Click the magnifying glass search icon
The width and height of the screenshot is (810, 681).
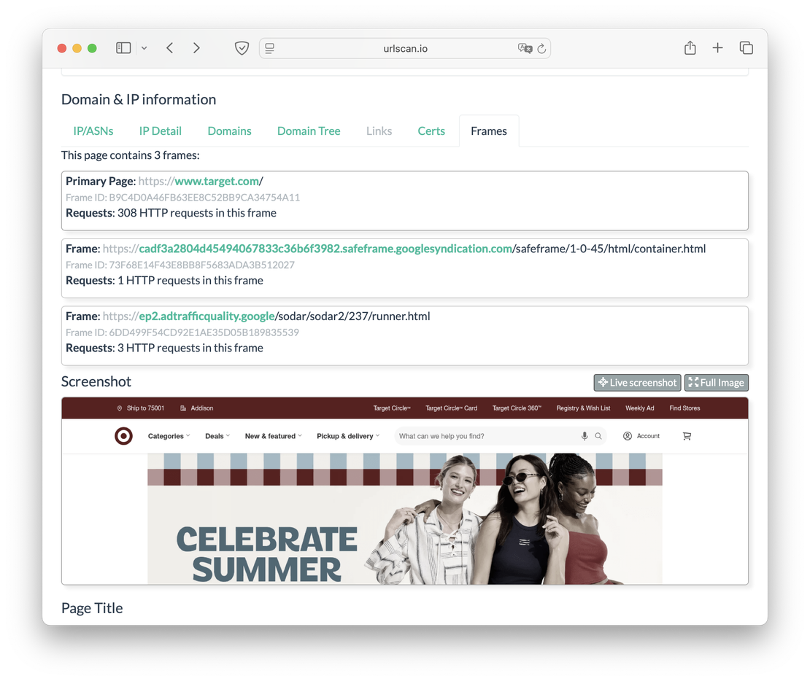point(598,435)
